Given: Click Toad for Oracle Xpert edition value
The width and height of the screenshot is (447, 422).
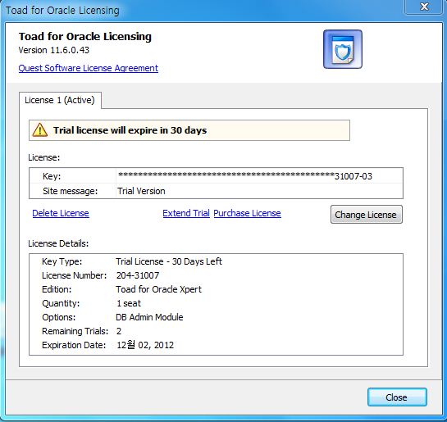Looking at the screenshot, I should tap(159, 289).
